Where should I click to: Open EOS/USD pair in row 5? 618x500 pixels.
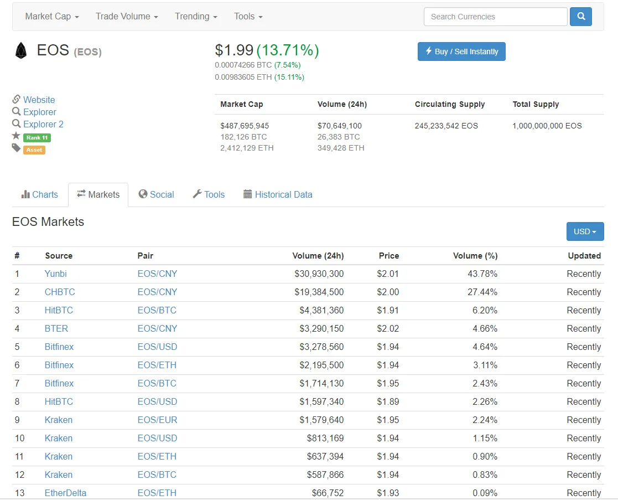[x=157, y=347]
